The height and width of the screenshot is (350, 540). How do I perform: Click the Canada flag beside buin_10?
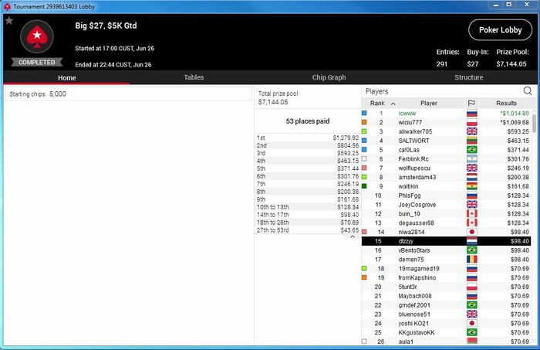[472, 214]
